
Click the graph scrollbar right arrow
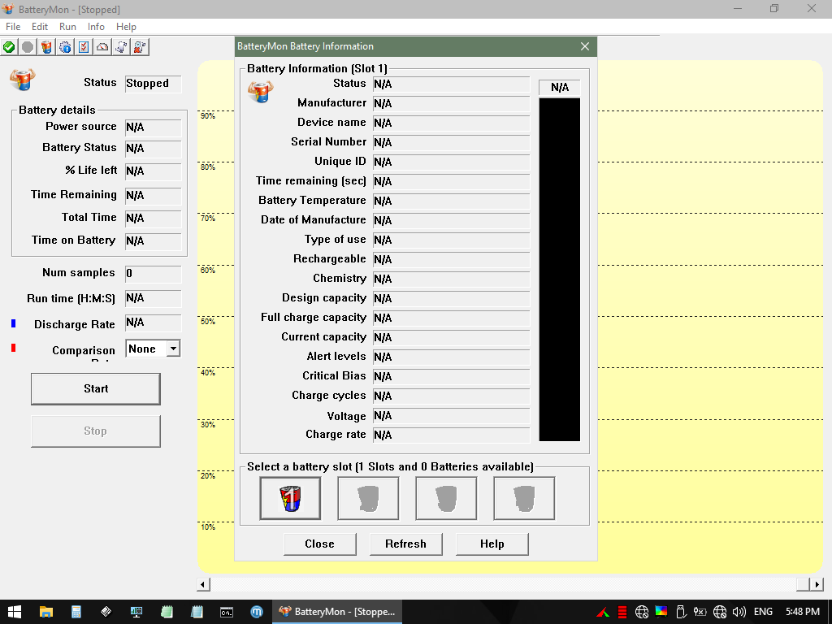(x=817, y=585)
